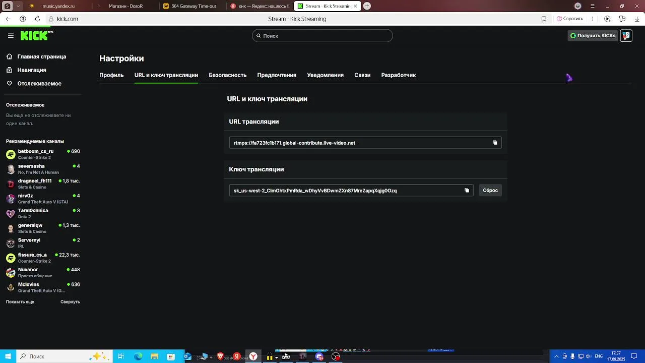Bookmark this page with the bookmark icon

pyautogui.click(x=544, y=19)
